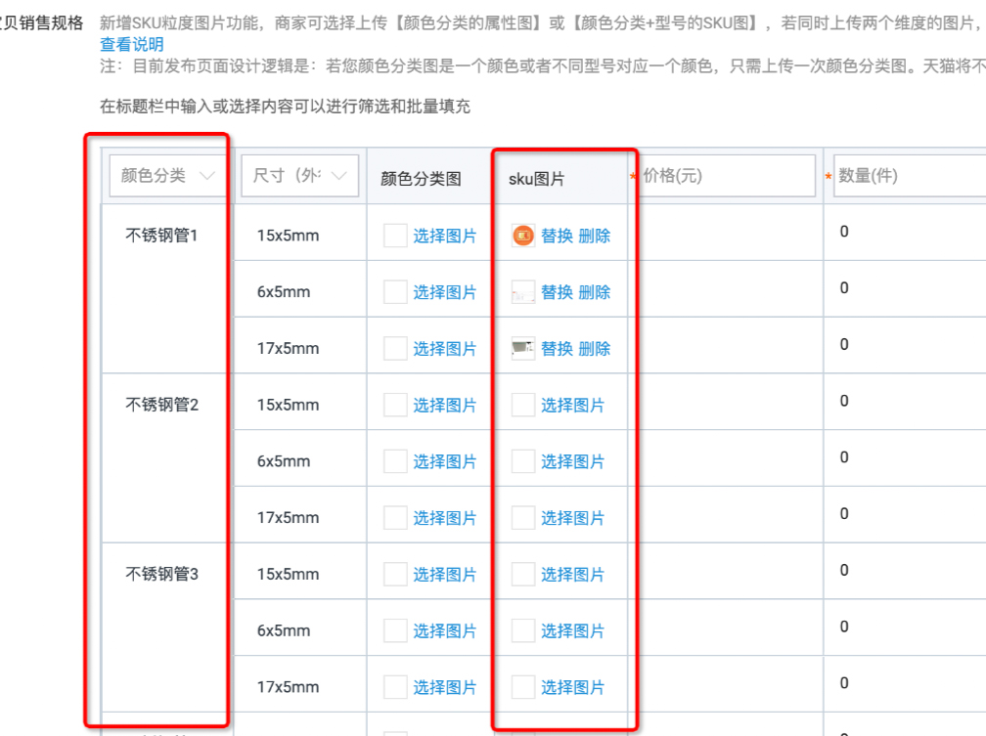Click the 价格(元) batch fill input field
This screenshot has height=736, width=986.
pyautogui.click(x=729, y=175)
